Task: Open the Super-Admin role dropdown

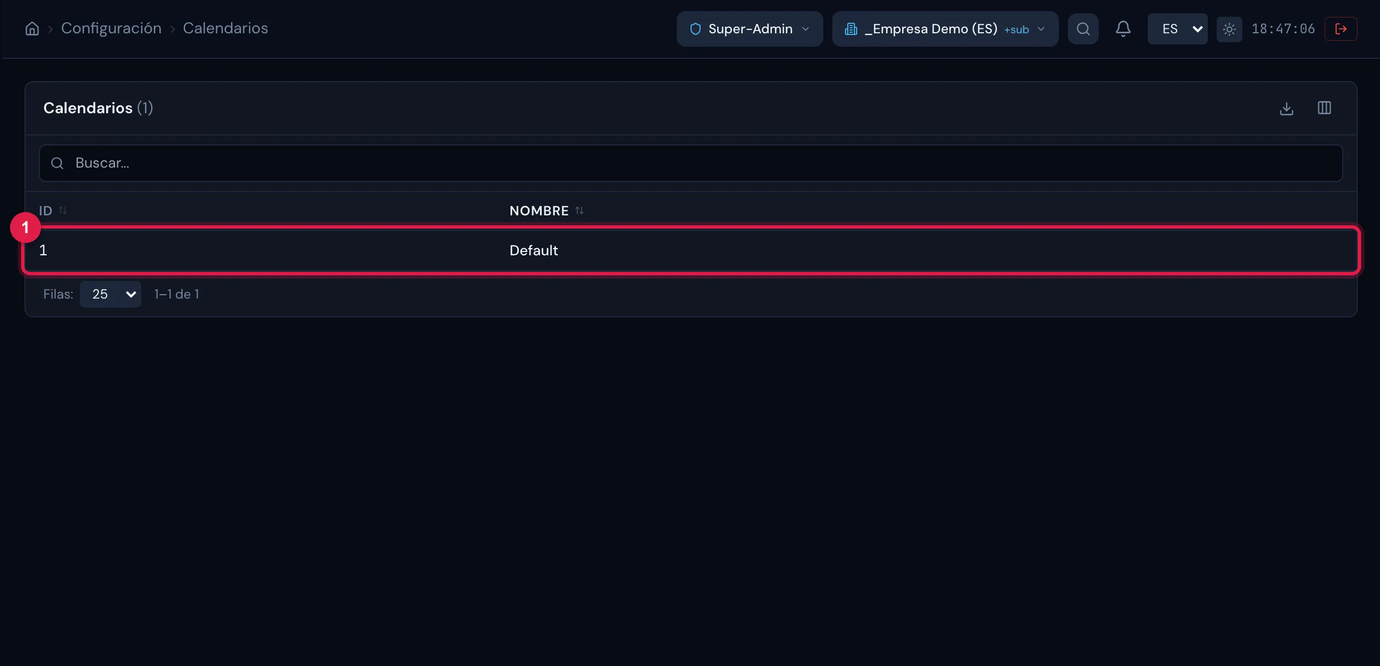Action: (x=749, y=29)
